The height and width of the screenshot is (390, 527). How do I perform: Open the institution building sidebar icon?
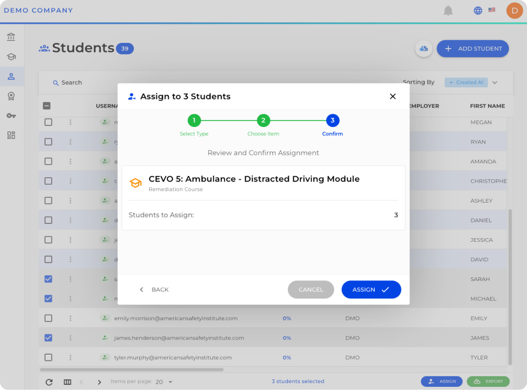11,37
